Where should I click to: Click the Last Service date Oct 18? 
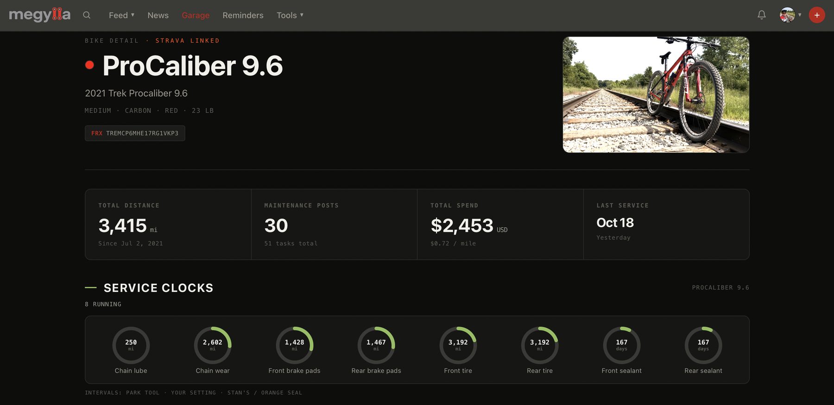[615, 223]
